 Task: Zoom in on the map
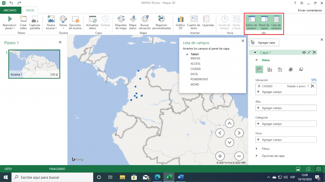[x=220, y=156]
